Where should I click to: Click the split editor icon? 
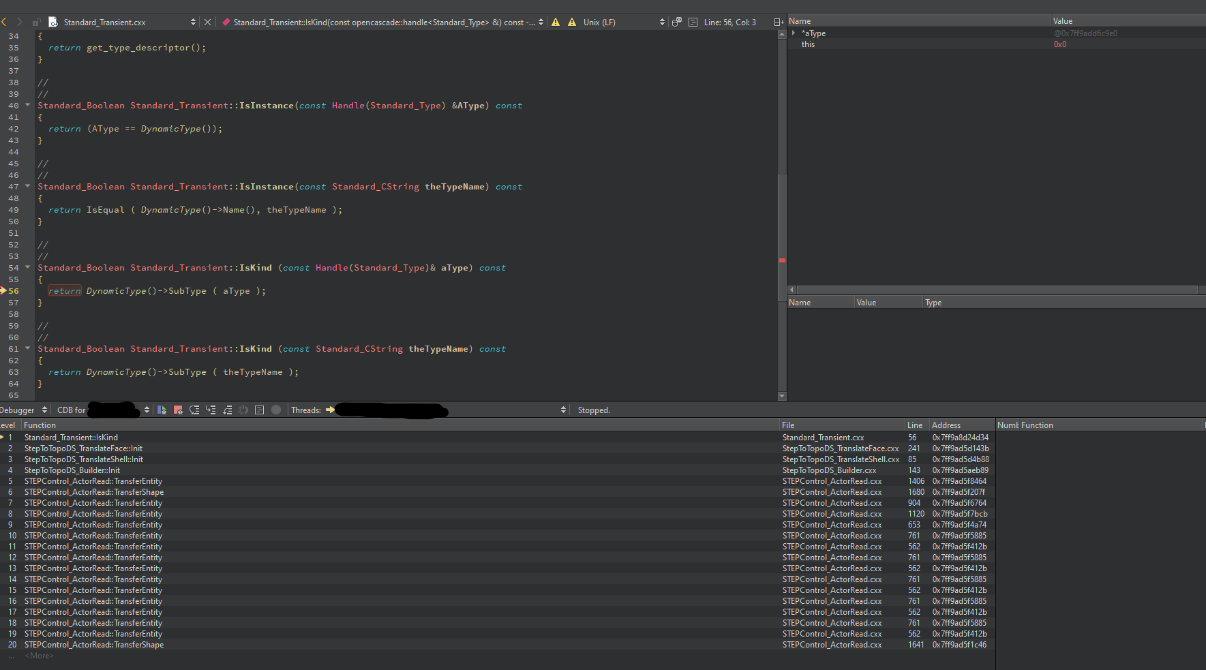point(779,22)
